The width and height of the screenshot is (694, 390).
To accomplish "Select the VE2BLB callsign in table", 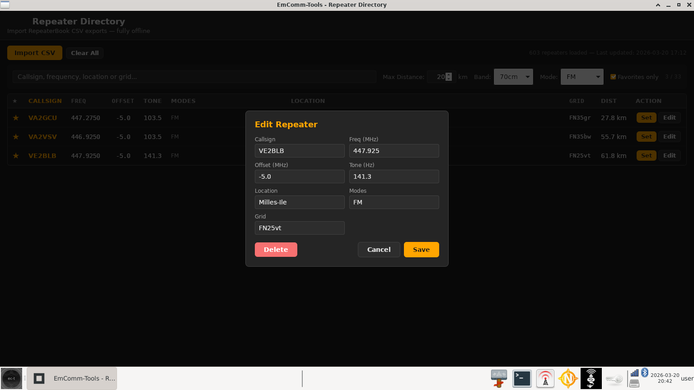I will pyautogui.click(x=42, y=156).
